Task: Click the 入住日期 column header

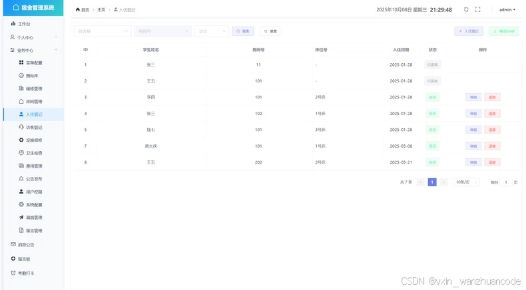Action: tap(401, 50)
